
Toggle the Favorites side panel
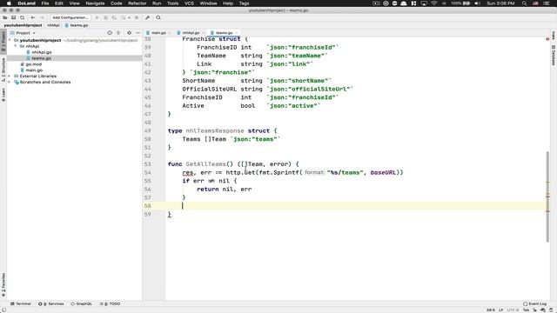pos(3,284)
